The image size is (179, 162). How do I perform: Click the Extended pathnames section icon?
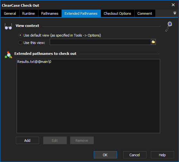8,55
